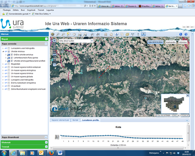Expand the Lurrazaleko urak hidrografia tree node

click(x=3, y=48)
